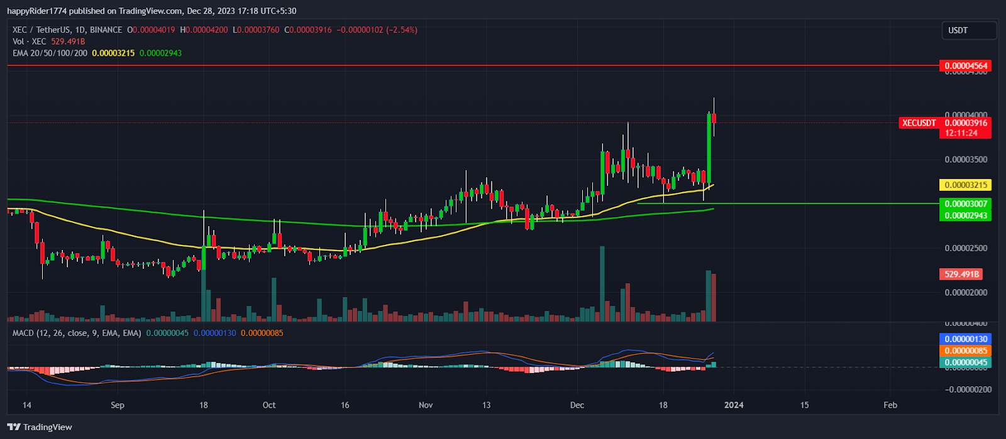Click the MACD blue value 0.00000130 in legend
Image resolution: width=1006 pixels, height=439 pixels.
[x=214, y=333]
